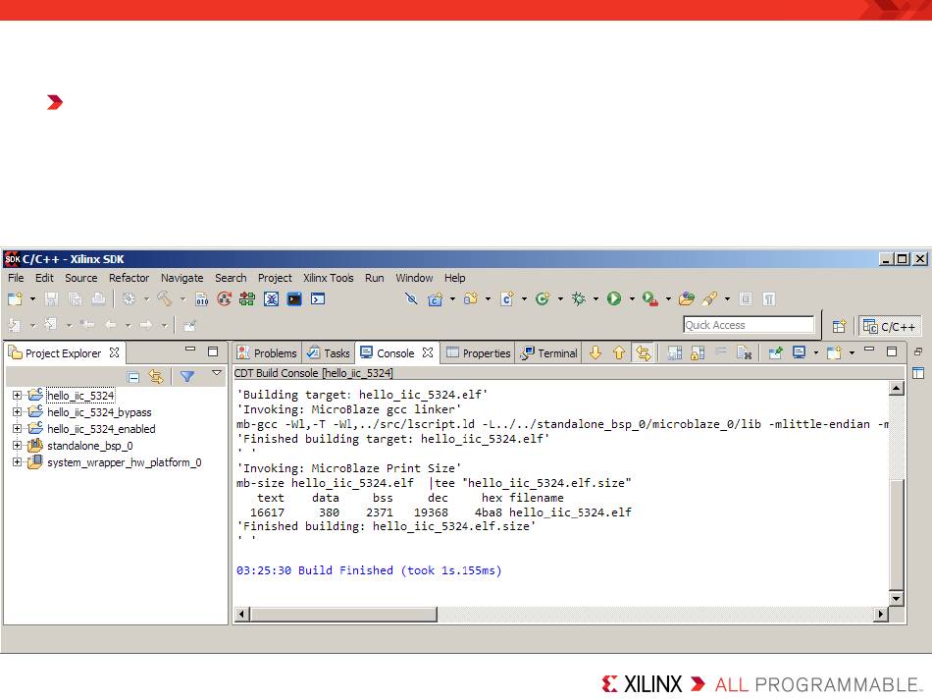The image size is (932, 700).
Task: Toggle Link with Editor in Project Explorer
Action: pyautogui.click(x=156, y=376)
